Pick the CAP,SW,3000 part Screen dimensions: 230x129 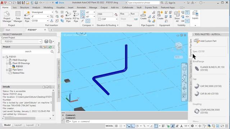click(208, 86)
